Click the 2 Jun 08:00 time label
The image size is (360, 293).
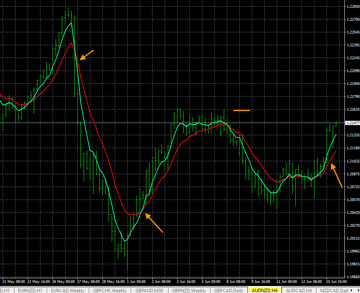tap(162, 282)
